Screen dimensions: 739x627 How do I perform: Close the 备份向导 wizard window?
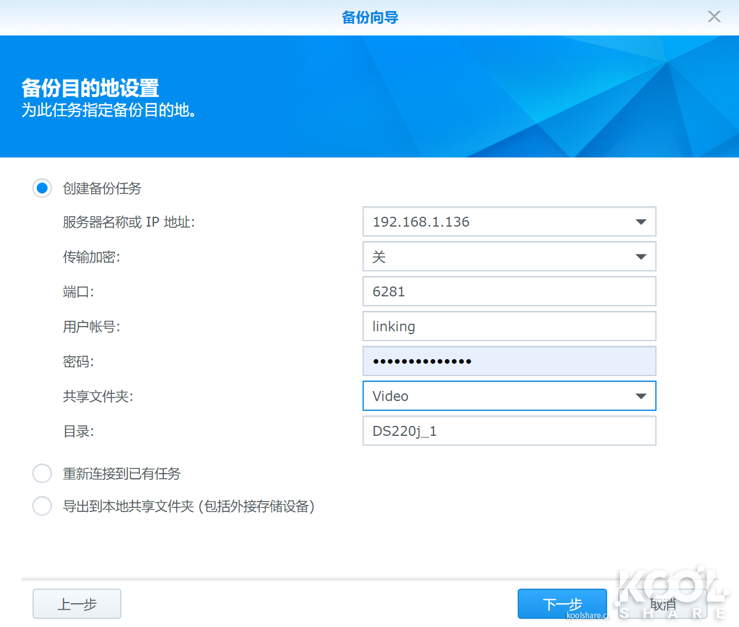pos(714,17)
